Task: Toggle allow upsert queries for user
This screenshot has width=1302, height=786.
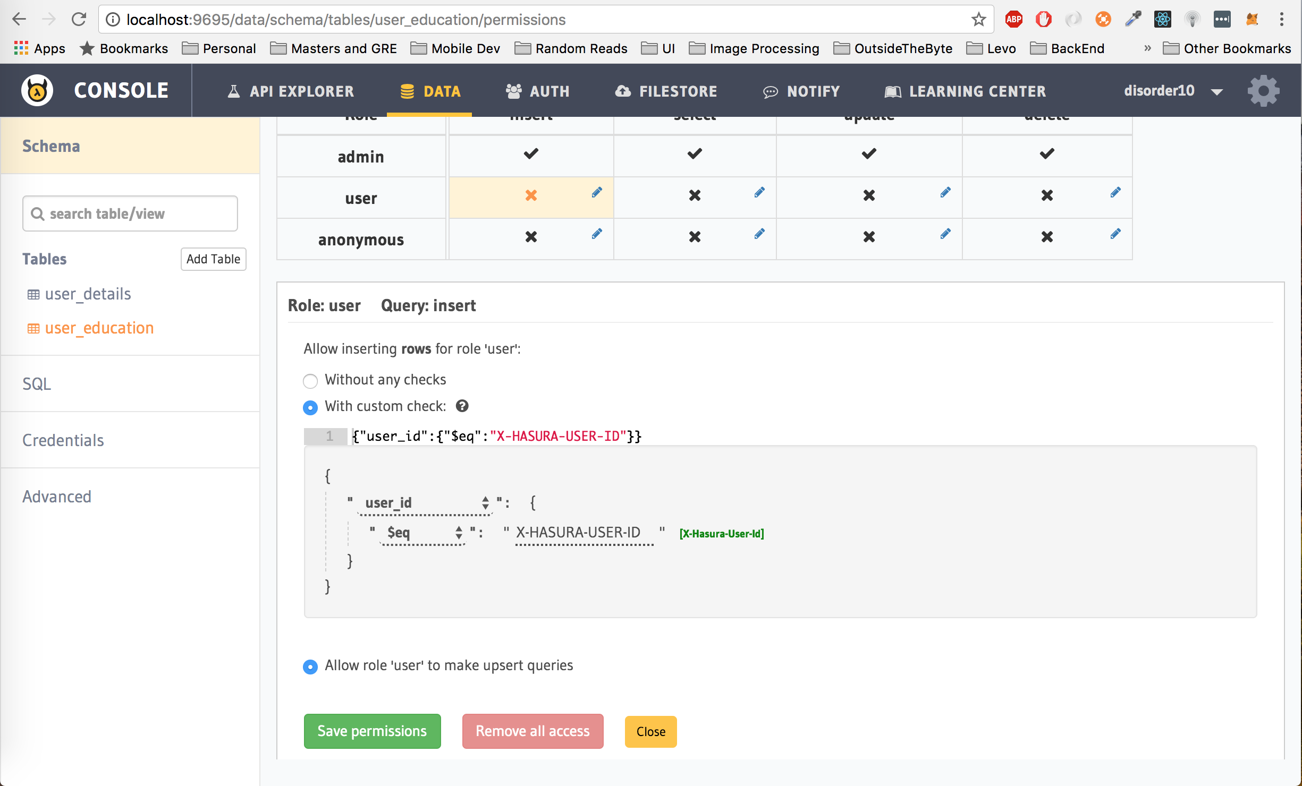Action: 310,667
